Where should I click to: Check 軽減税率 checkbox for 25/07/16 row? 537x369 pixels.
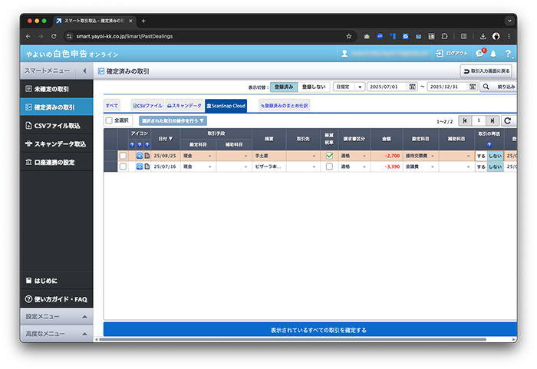329,166
